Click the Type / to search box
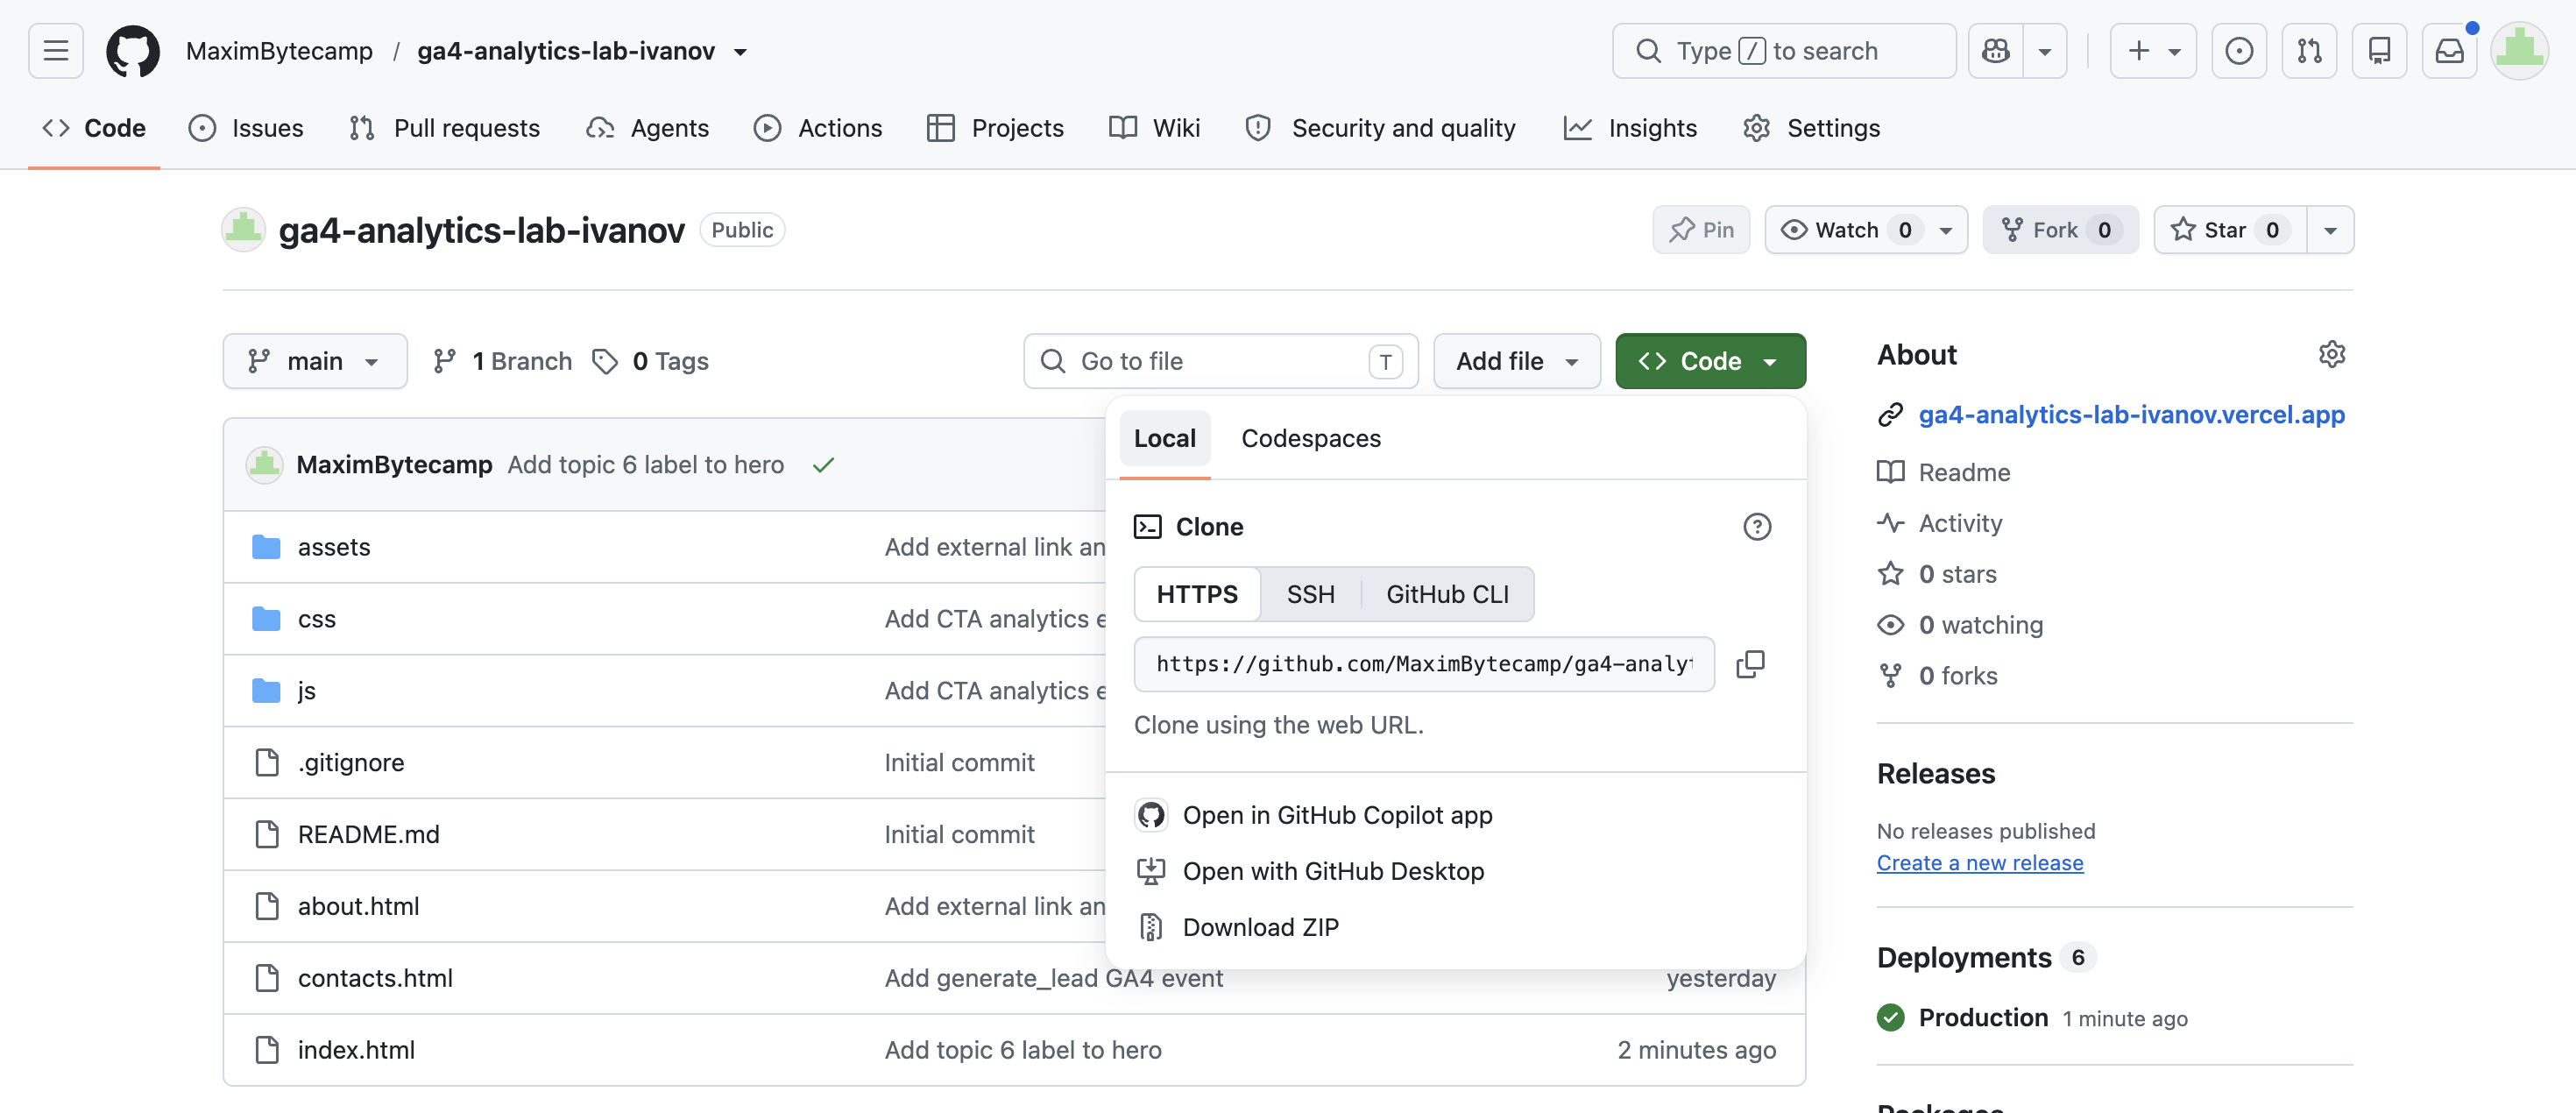 tap(1783, 51)
